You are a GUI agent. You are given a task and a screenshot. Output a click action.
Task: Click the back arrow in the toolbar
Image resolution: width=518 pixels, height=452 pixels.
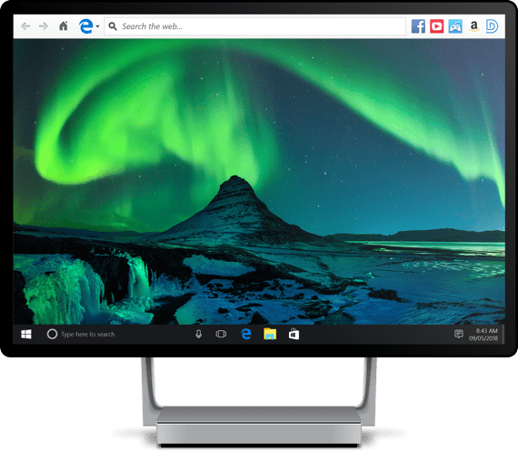(25, 26)
